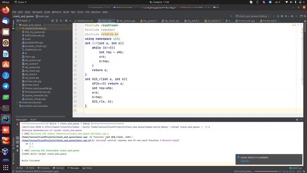Viewport: 307px width, 173px height.
Task: Click the debug bug icon in toolbar
Action: pyautogui.click(x=278, y=16)
